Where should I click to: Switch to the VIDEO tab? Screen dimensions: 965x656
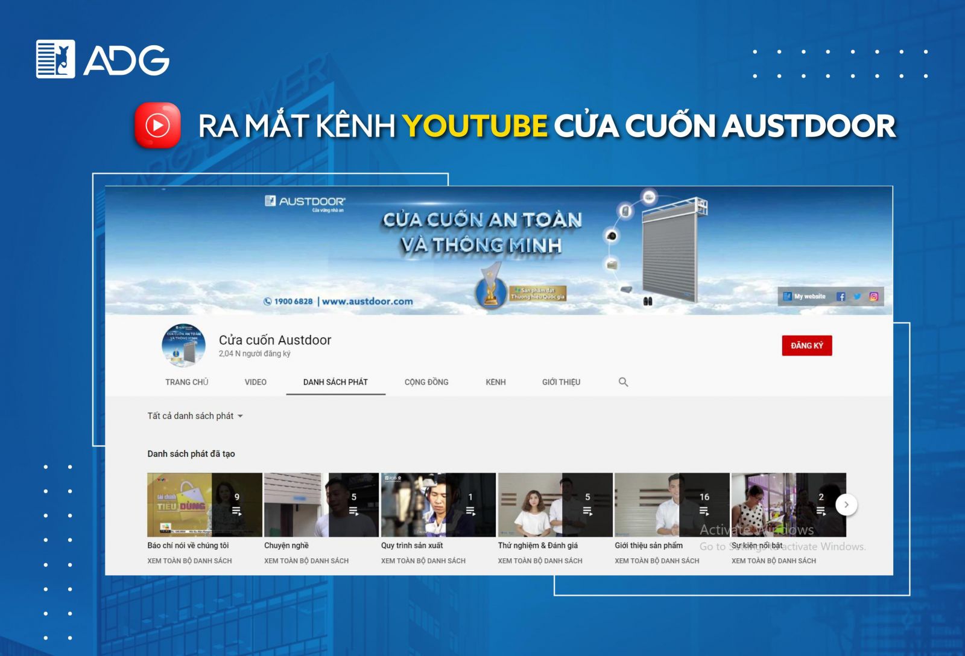pyautogui.click(x=256, y=382)
